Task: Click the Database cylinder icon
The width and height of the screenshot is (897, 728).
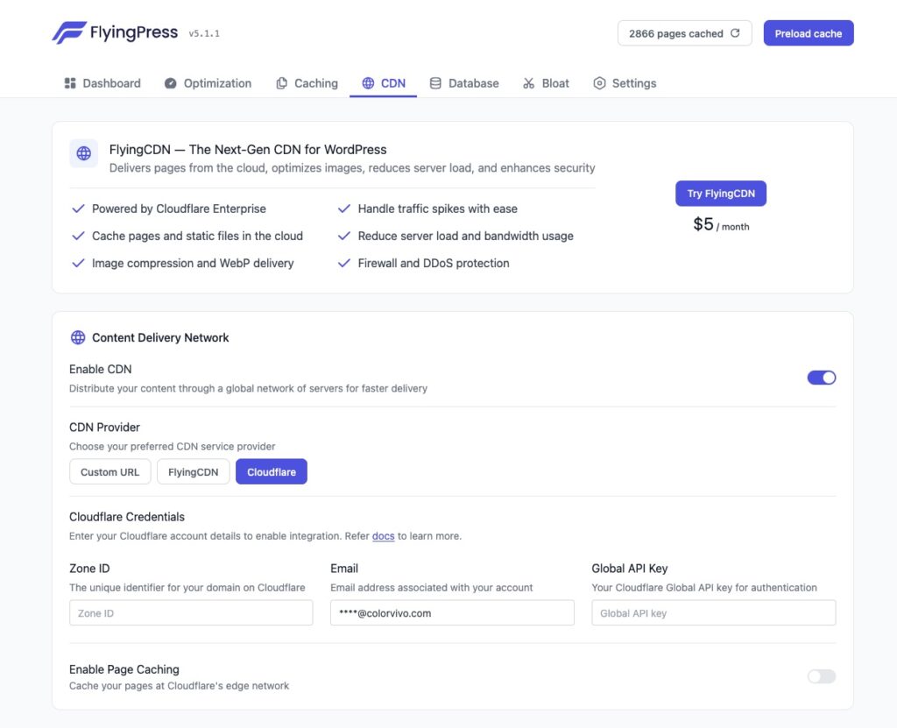Action: pyautogui.click(x=435, y=83)
